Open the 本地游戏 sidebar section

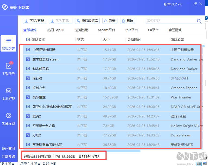[x=8, y=94]
